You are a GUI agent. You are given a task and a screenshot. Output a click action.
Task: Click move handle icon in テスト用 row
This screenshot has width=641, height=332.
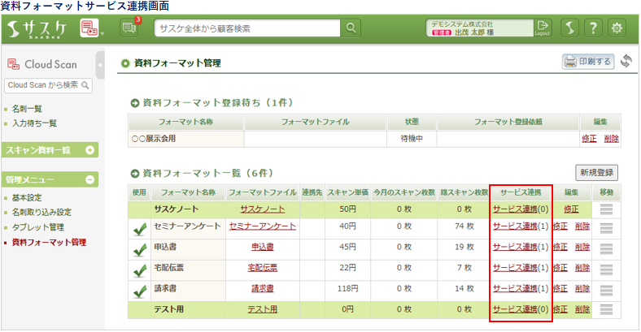click(606, 309)
